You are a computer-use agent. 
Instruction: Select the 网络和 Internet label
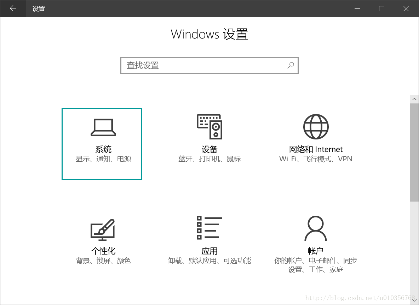(316, 149)
